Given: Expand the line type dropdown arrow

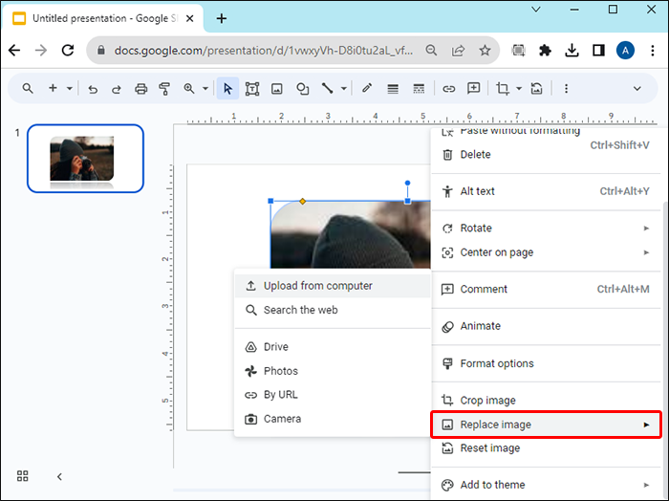Looking at the screenshot, I should tap(343, 88).
